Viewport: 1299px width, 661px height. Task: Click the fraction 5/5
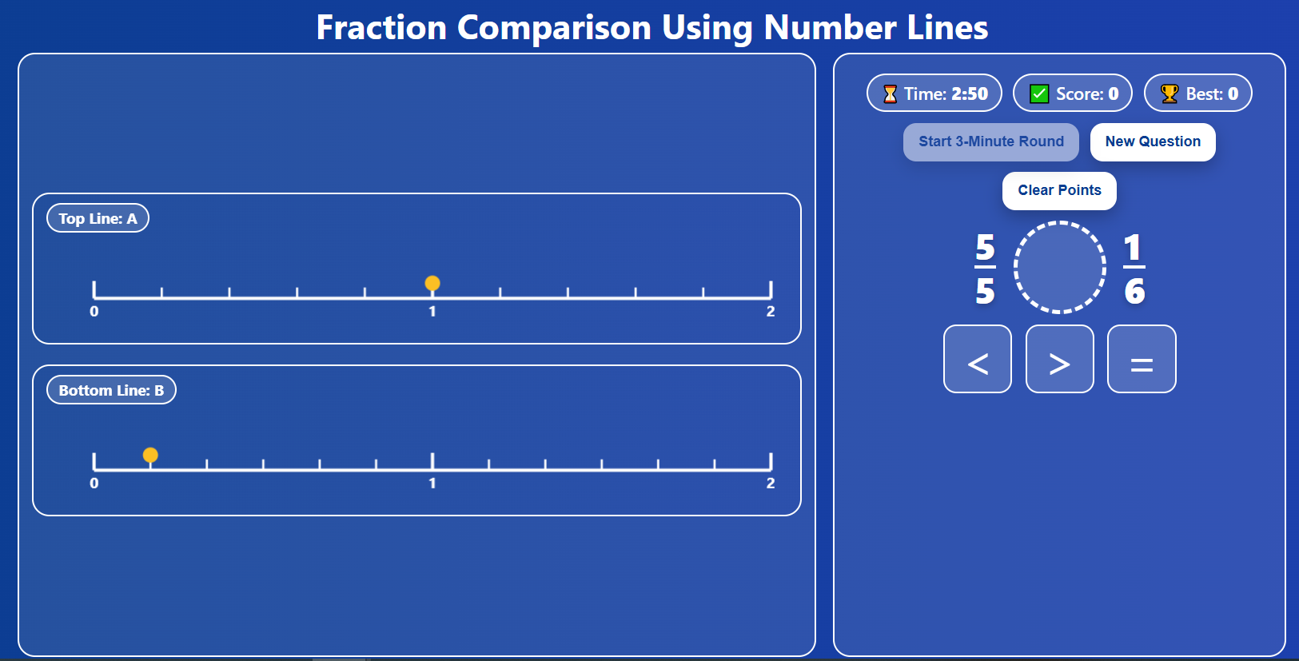tap(985, 269)
